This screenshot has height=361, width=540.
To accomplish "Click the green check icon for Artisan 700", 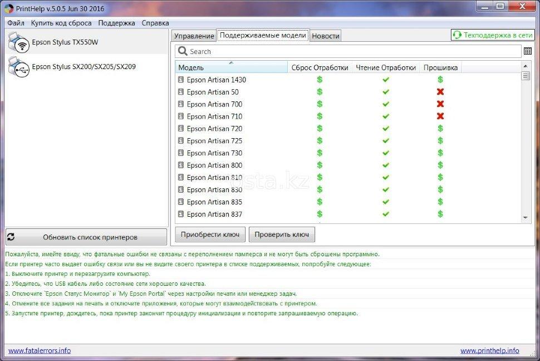I will (x=386, y=104).
